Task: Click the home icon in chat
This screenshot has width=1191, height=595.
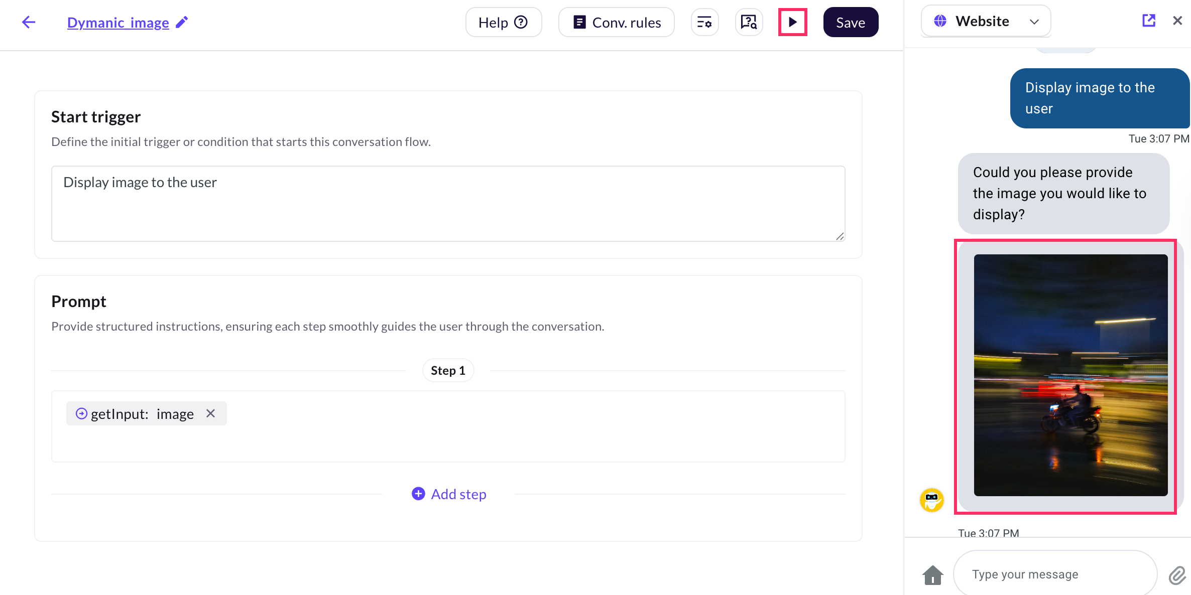Action: pyautogui.click(x=932, y=574)
